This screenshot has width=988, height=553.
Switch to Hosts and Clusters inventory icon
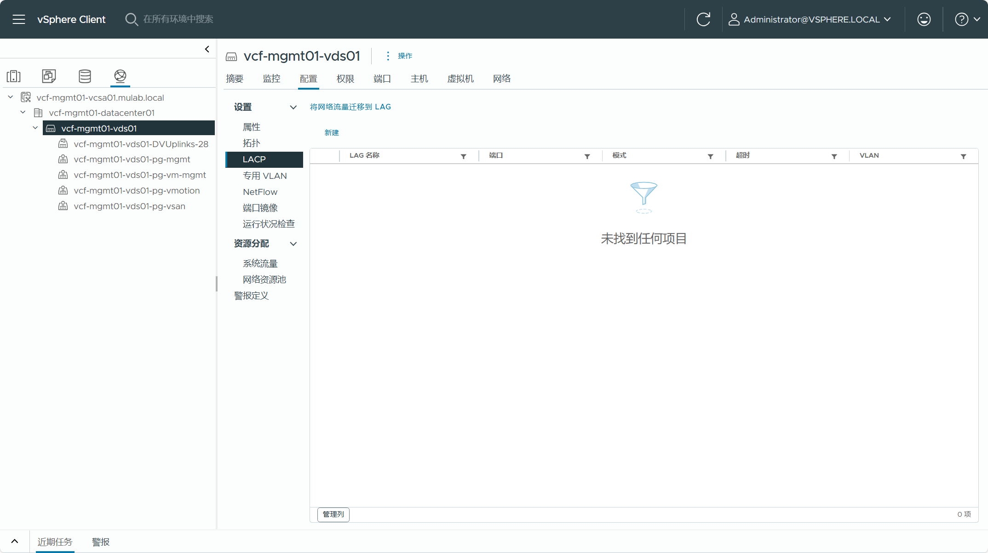tap(14, 76)
